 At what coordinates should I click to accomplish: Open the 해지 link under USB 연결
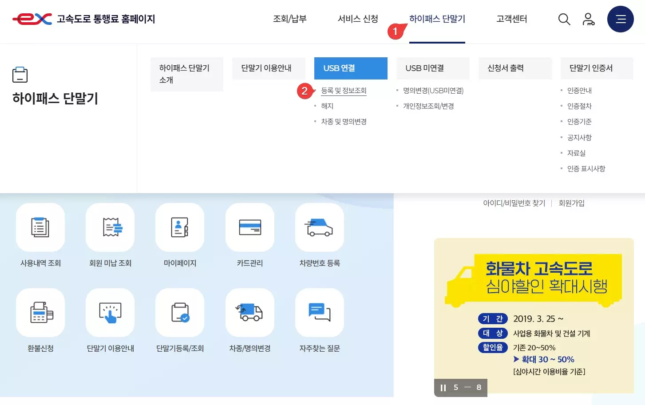(327, 106)
